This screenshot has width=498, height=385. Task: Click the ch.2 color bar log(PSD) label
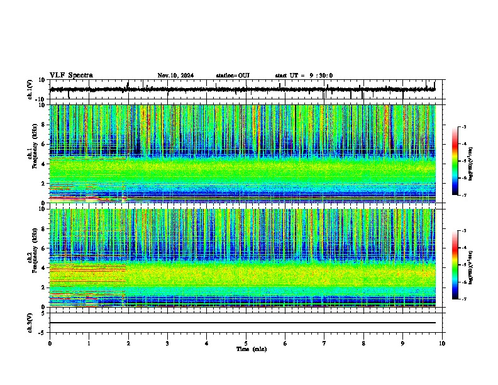click(x=470, y=267)
